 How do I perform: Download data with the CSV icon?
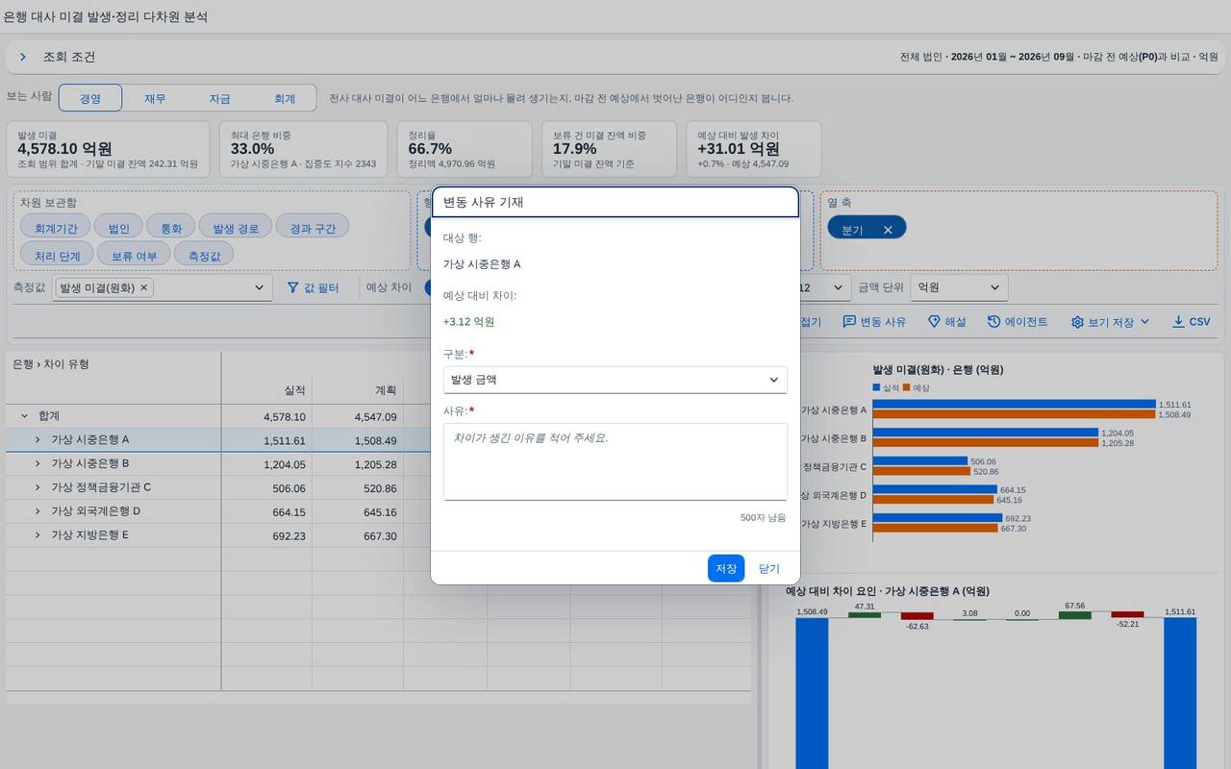click(x=1191, y=322)
